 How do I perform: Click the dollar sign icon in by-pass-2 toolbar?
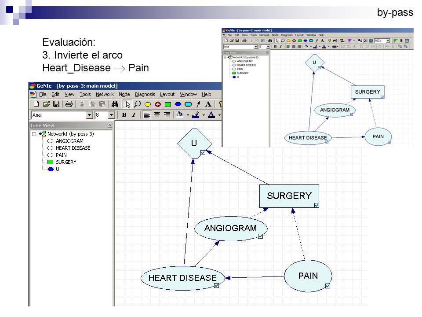(x=401, y=41)
